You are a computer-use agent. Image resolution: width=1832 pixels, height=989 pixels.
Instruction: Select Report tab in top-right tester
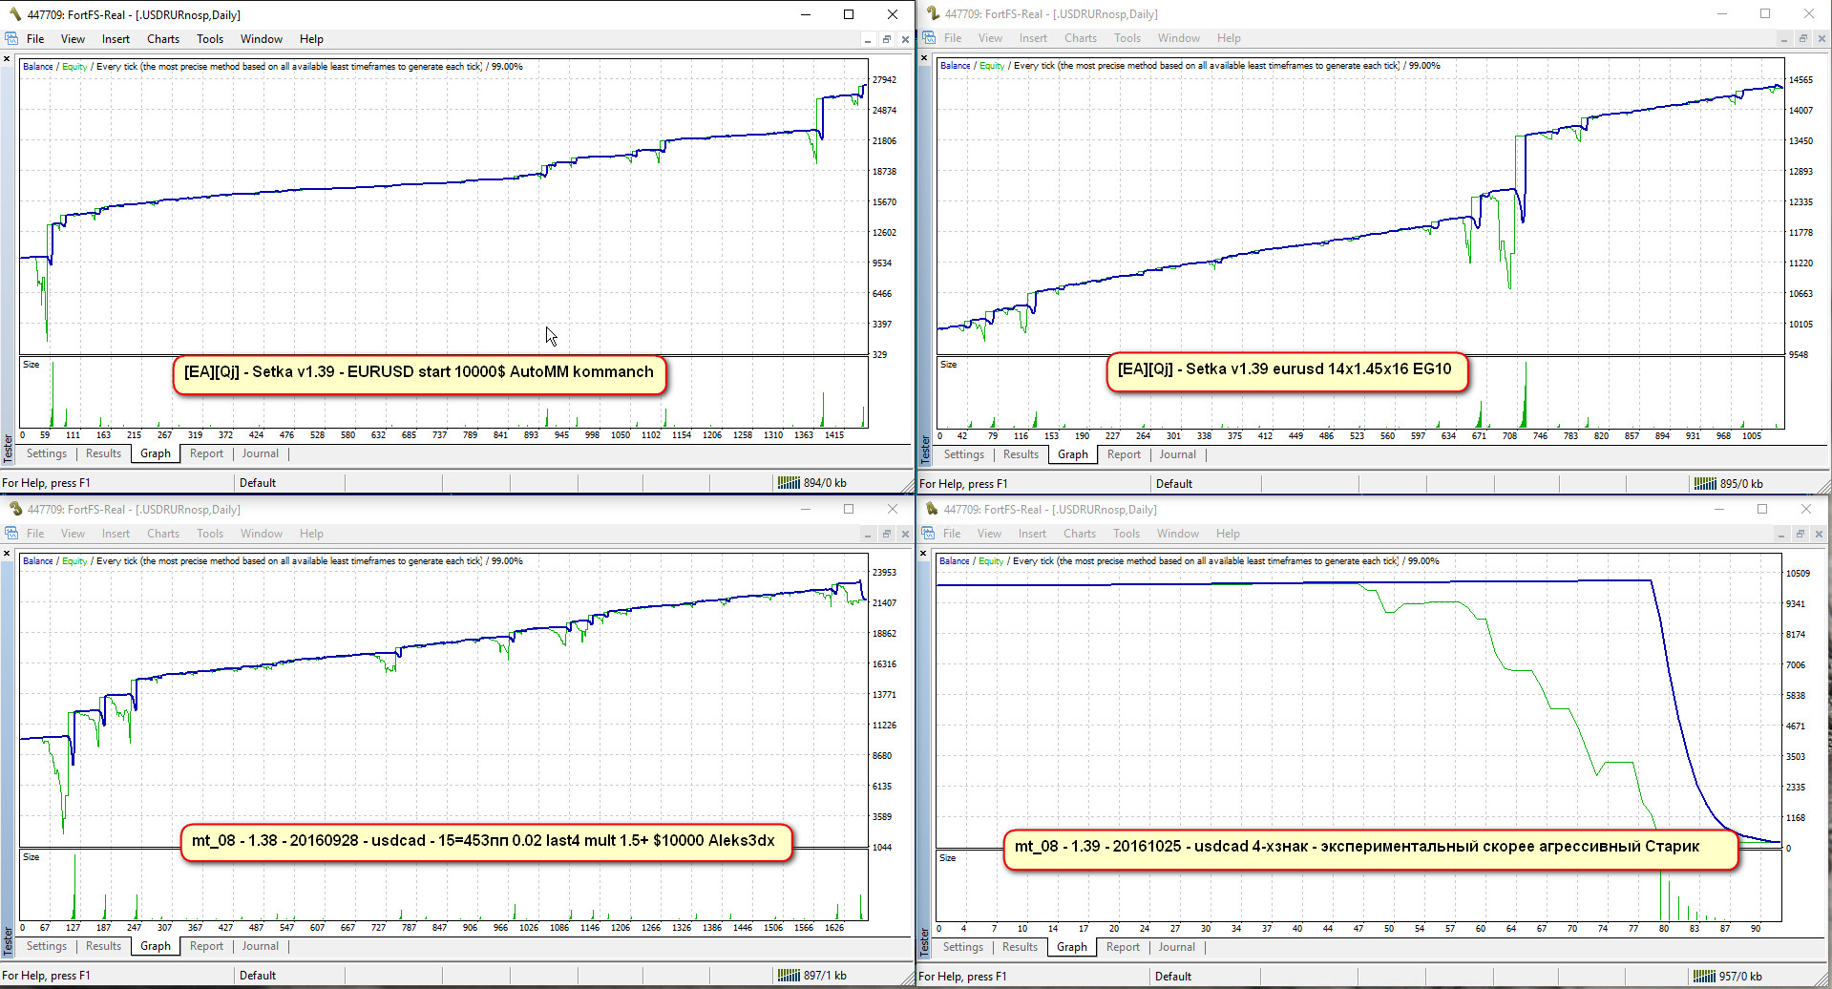1124,454
